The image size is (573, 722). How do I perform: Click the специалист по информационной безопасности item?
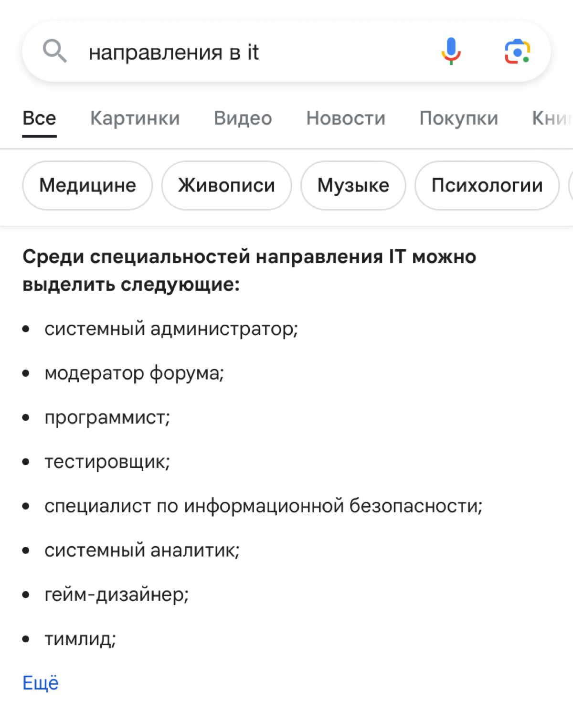[264, 506]
